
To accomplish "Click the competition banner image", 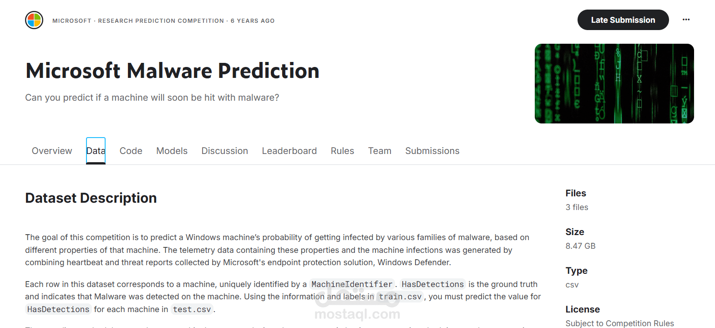I will click(614, 83).
